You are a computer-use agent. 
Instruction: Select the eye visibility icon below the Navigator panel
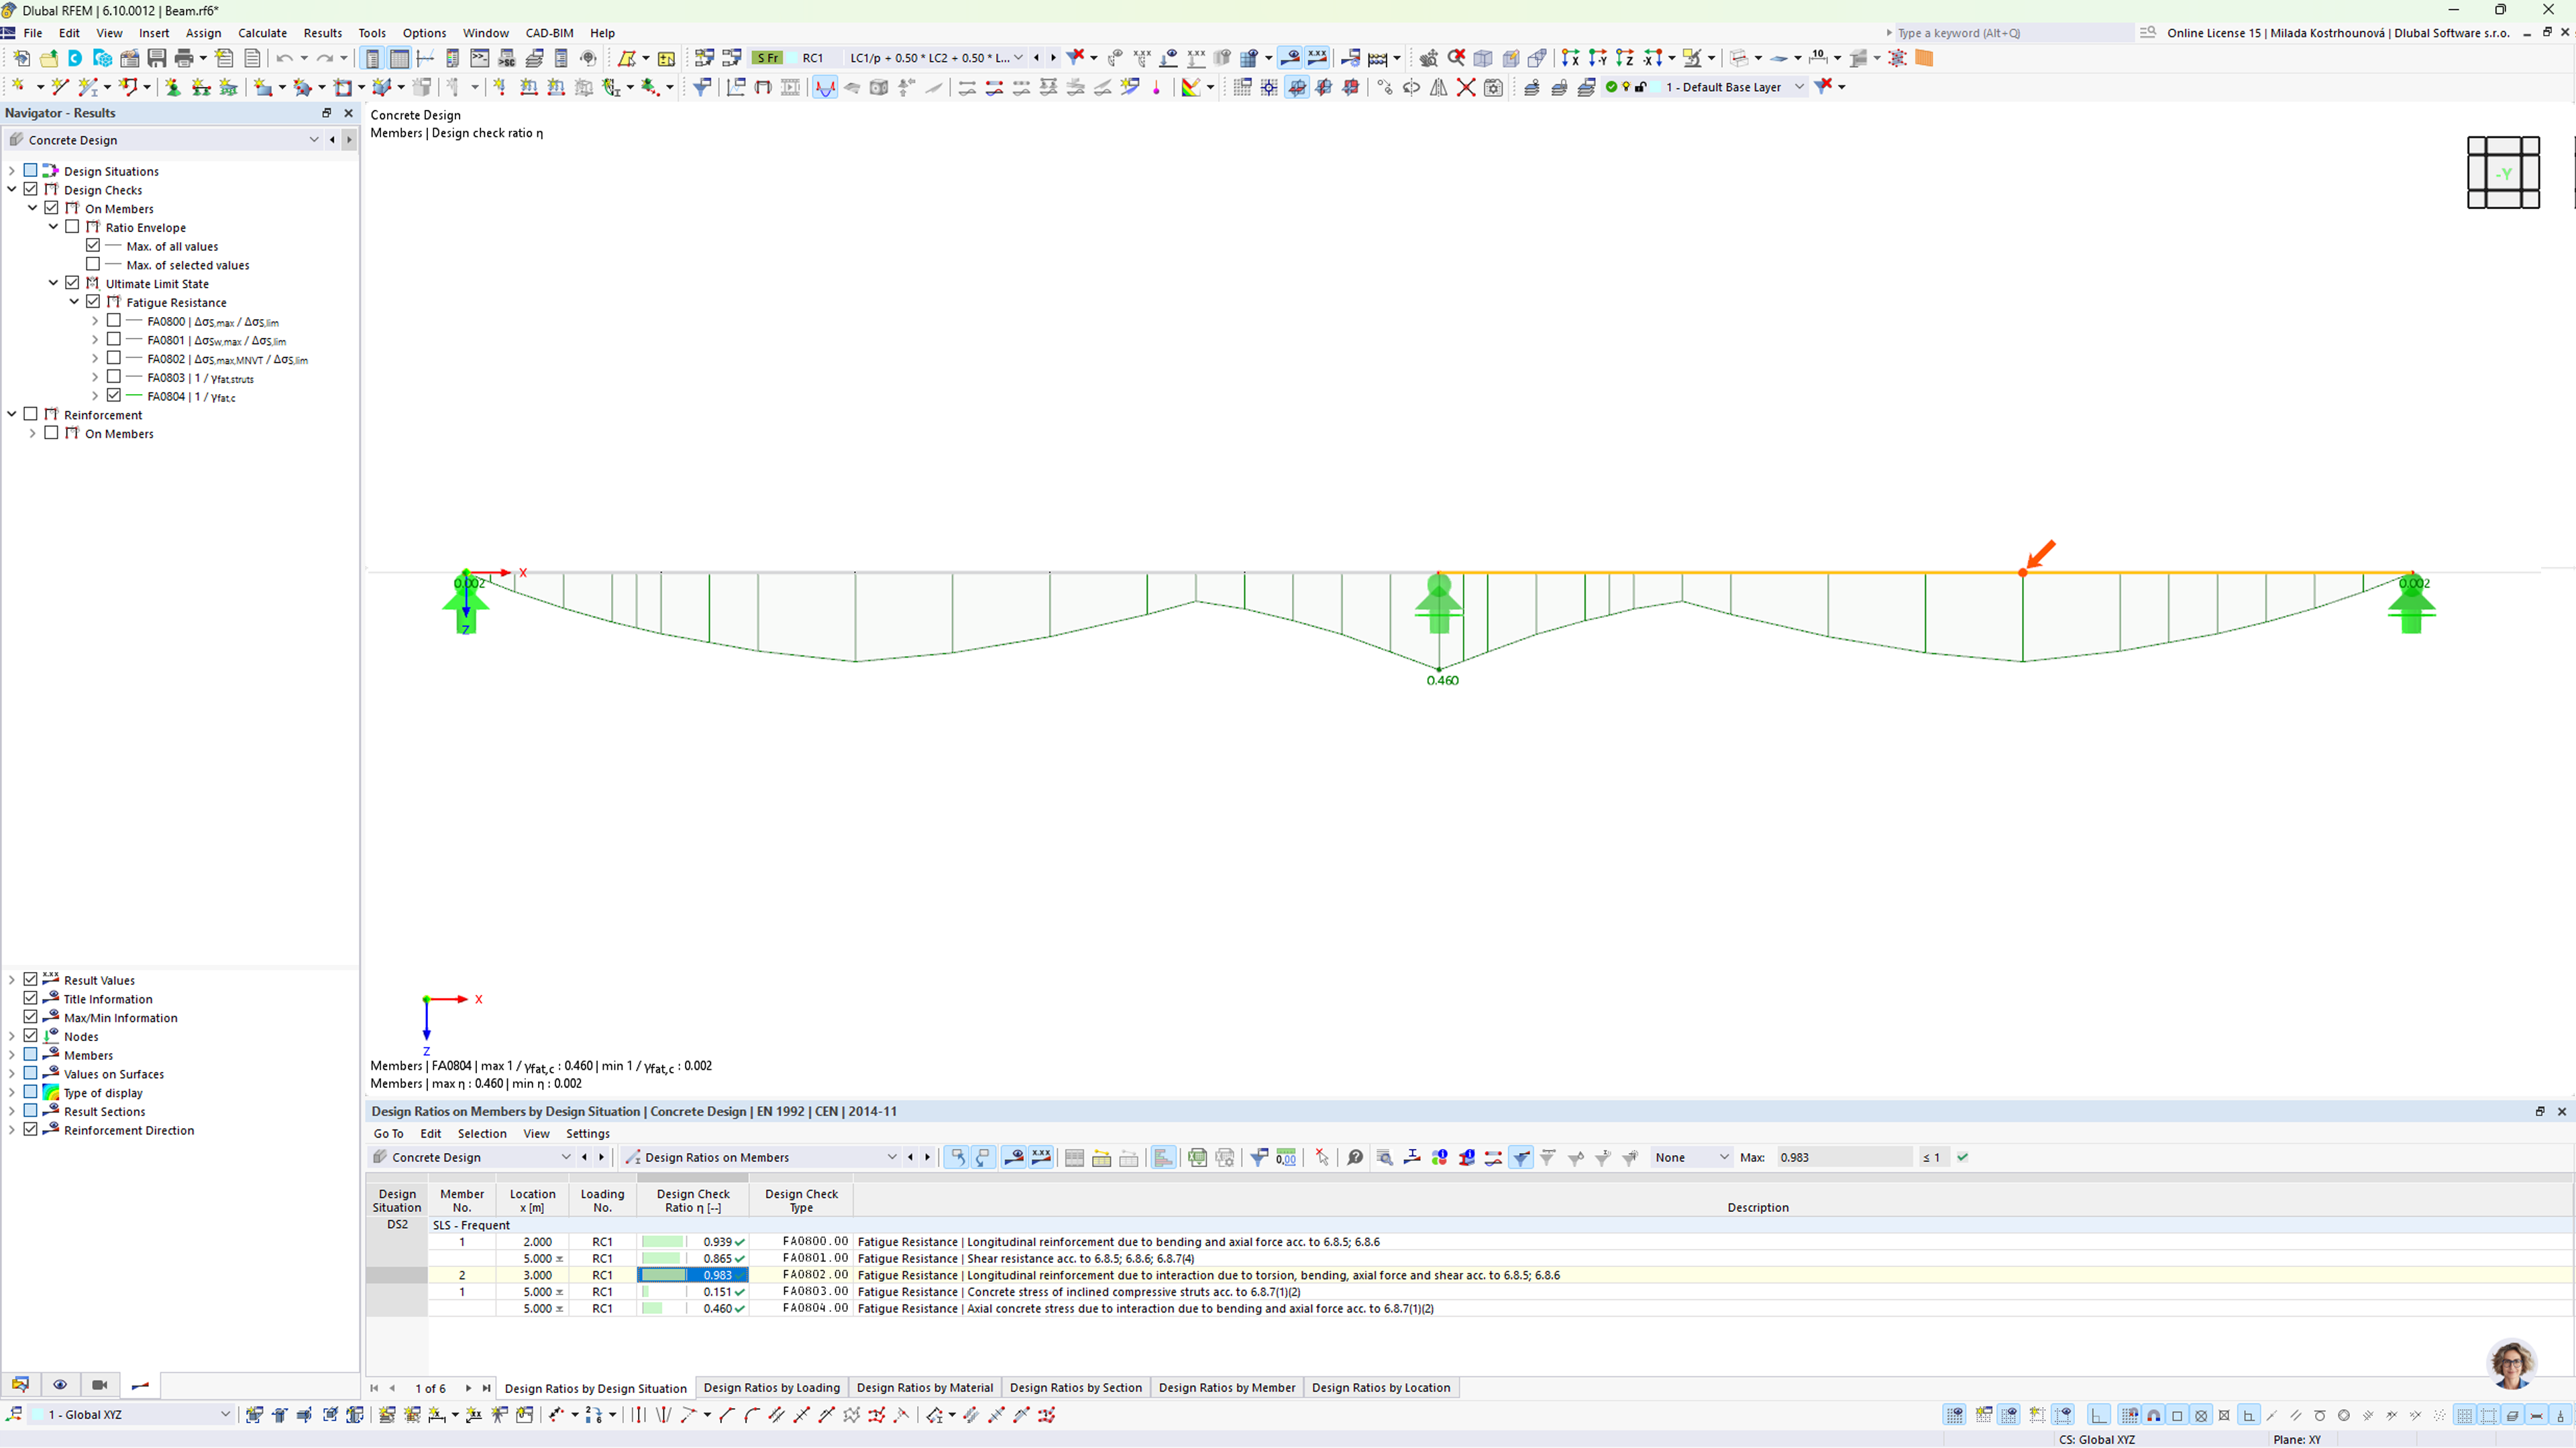click(61, 1386)
